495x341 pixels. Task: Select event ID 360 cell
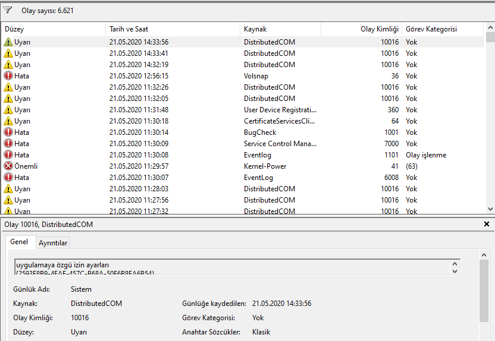coord(393,110)
